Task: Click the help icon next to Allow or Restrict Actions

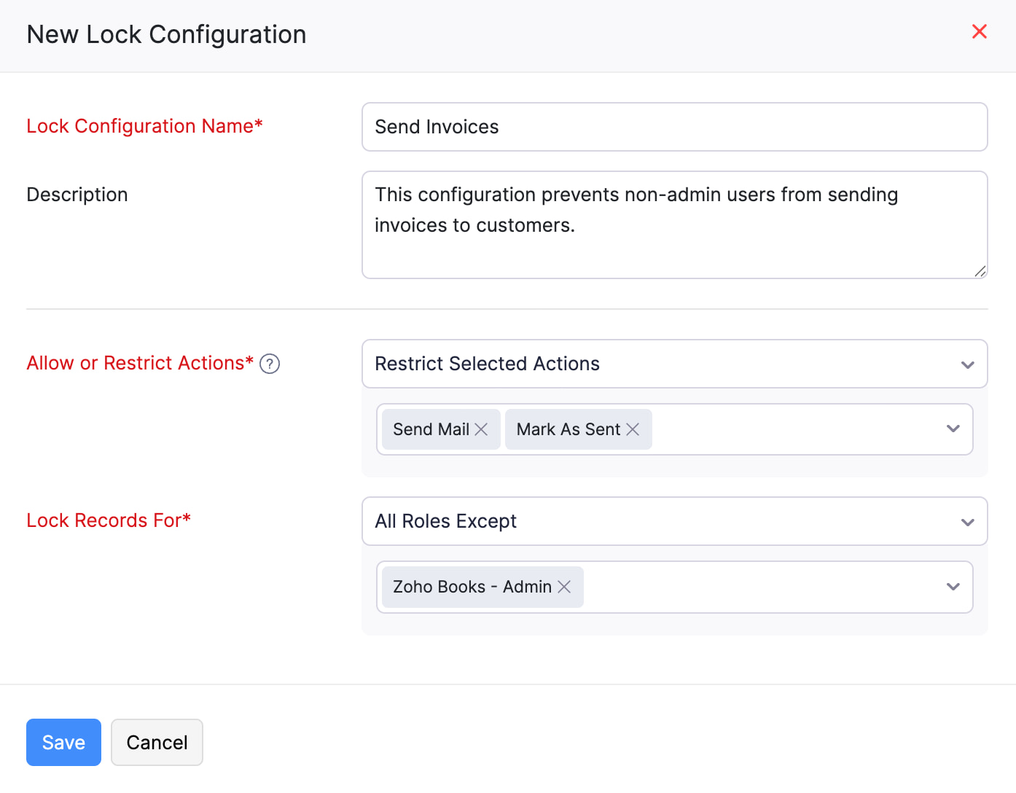Action: coord(269,364)
